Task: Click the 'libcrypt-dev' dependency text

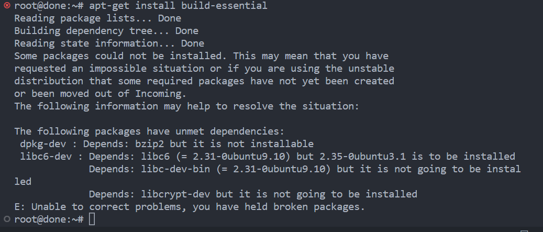Action: click(x=172, y=194)
